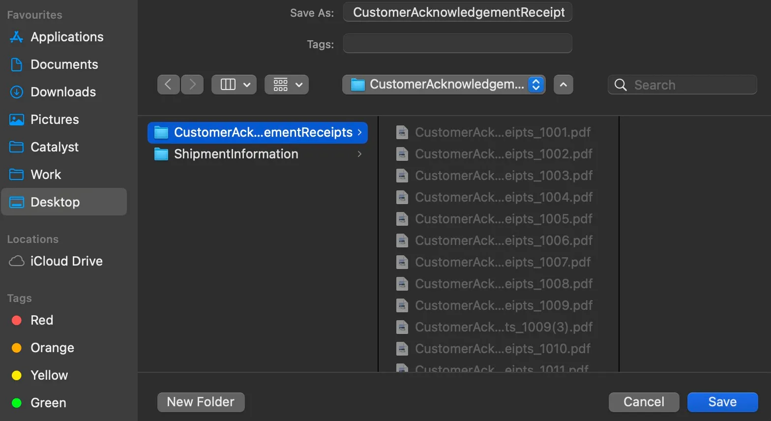The width and height of the screenshot is (771, 421).
Task: Click the Cancel button
Action: click(644, 402)
